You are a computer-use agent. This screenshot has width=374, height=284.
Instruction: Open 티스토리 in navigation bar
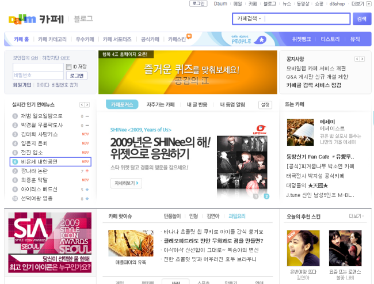click(330, 39)
